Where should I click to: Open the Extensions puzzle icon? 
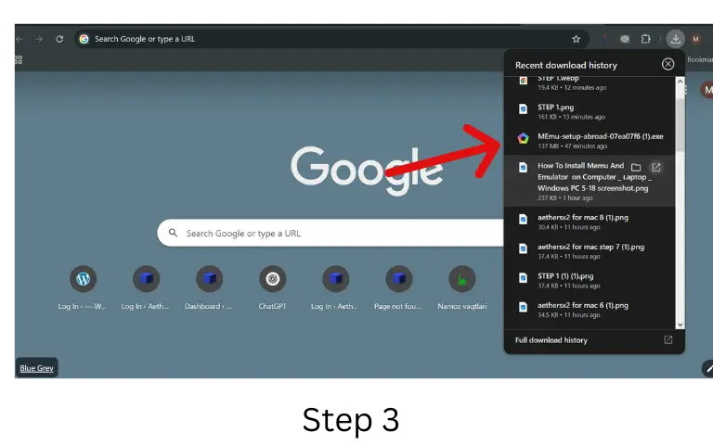(645, 39)
